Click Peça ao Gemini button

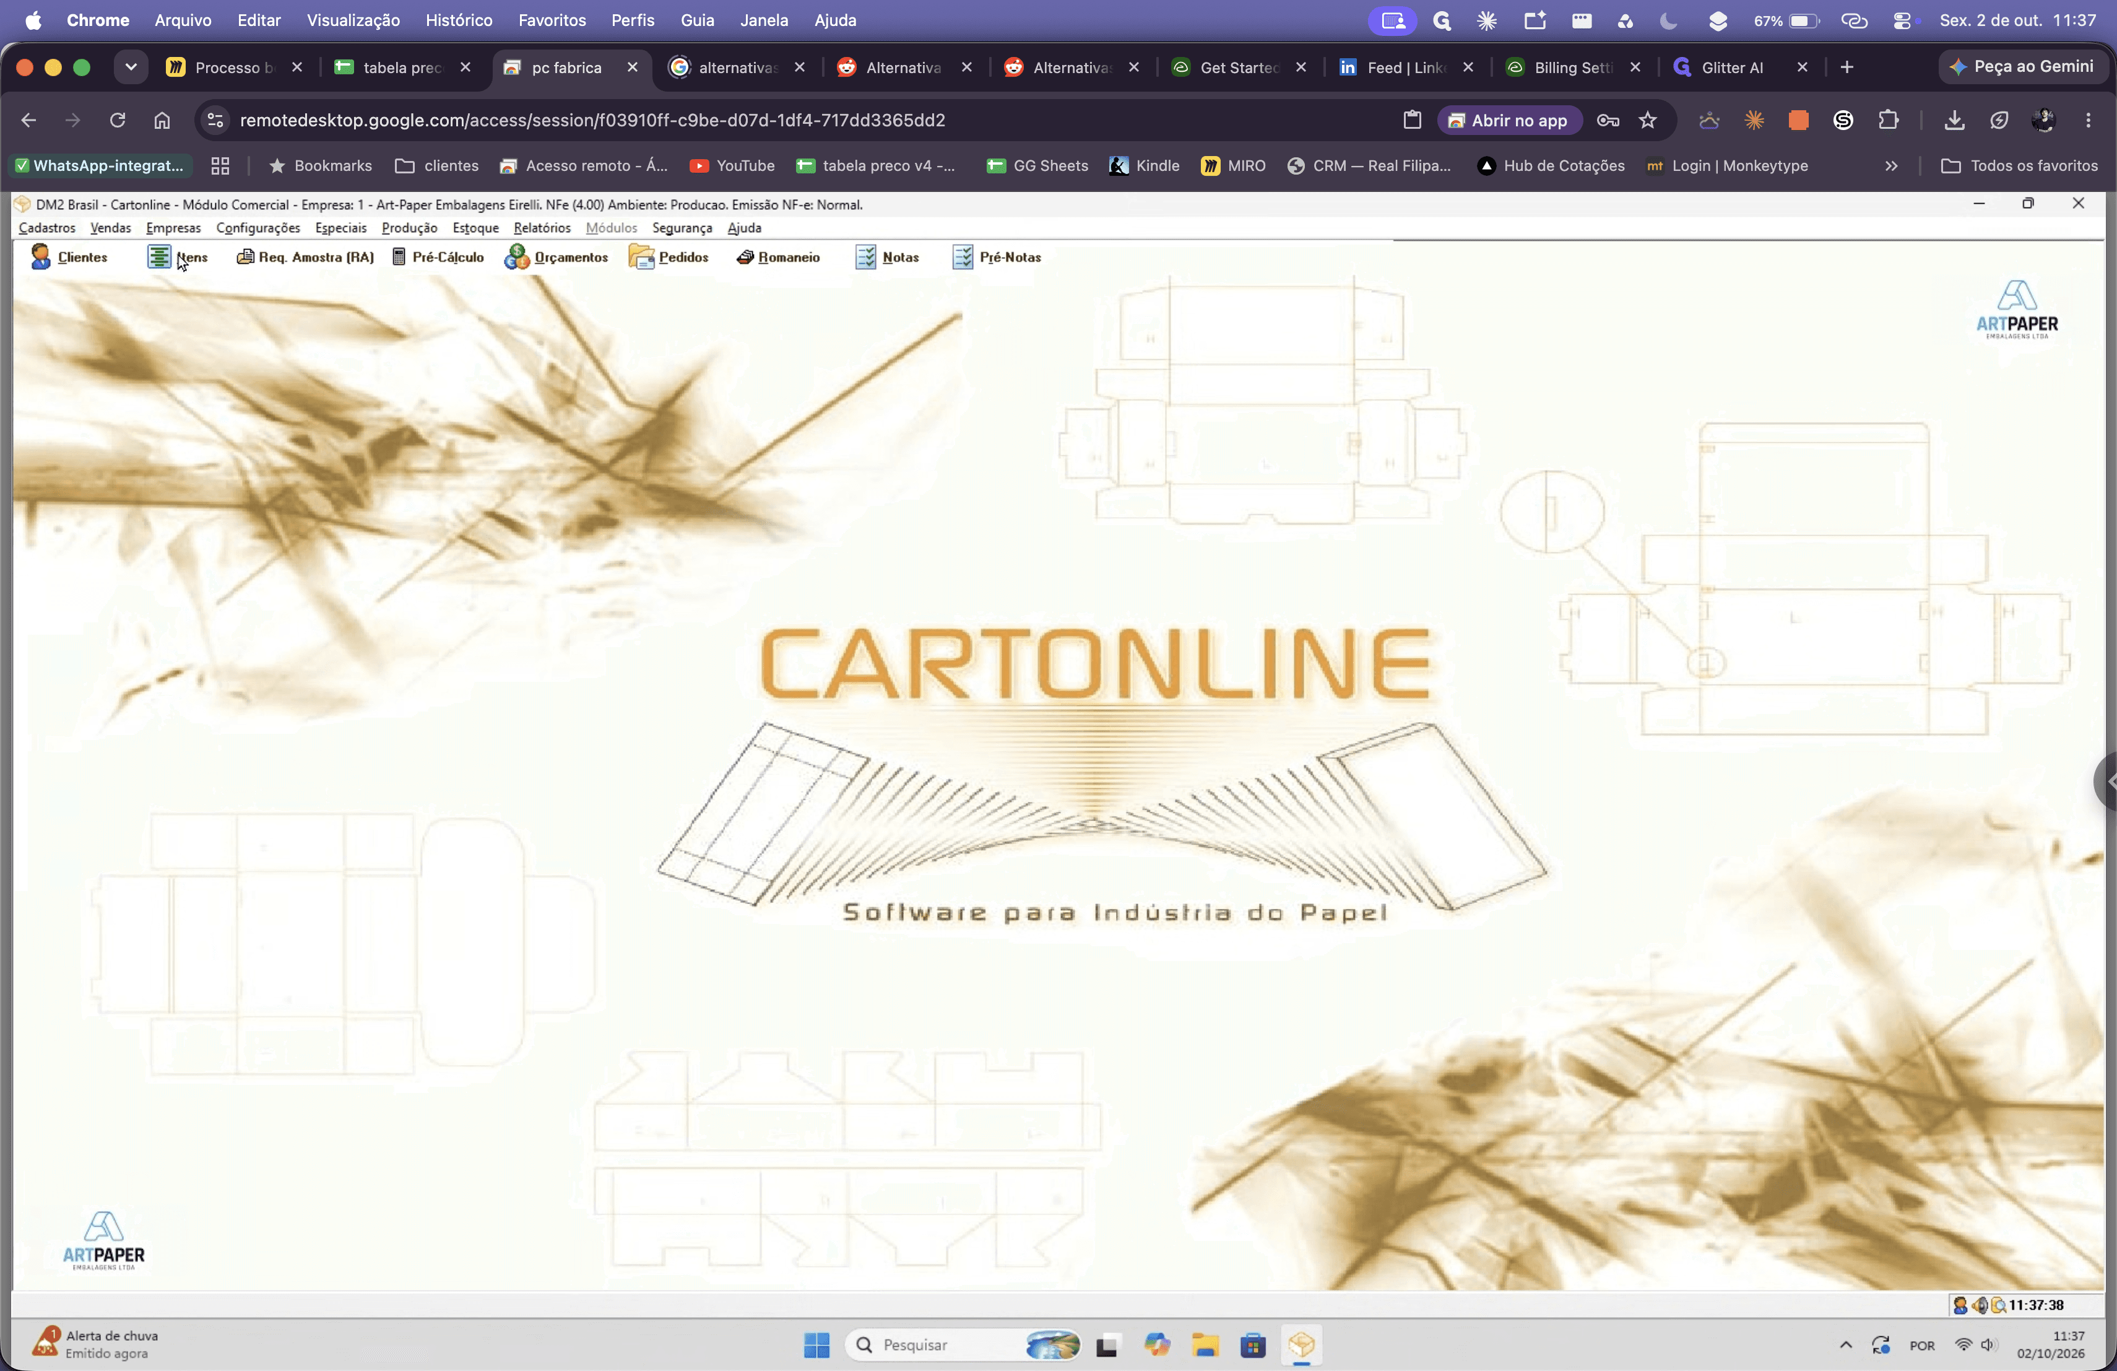pyautogui.click(x=2022, y=67)
